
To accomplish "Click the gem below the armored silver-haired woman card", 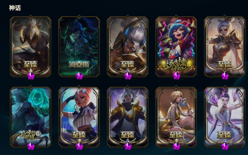I will tap(225, 76).
